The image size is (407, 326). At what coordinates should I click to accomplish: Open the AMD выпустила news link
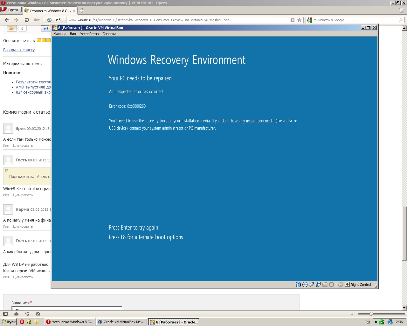tap(33, 87)
